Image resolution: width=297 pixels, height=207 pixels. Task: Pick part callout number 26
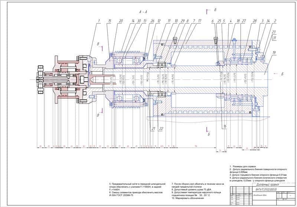[x=152, y=21]
